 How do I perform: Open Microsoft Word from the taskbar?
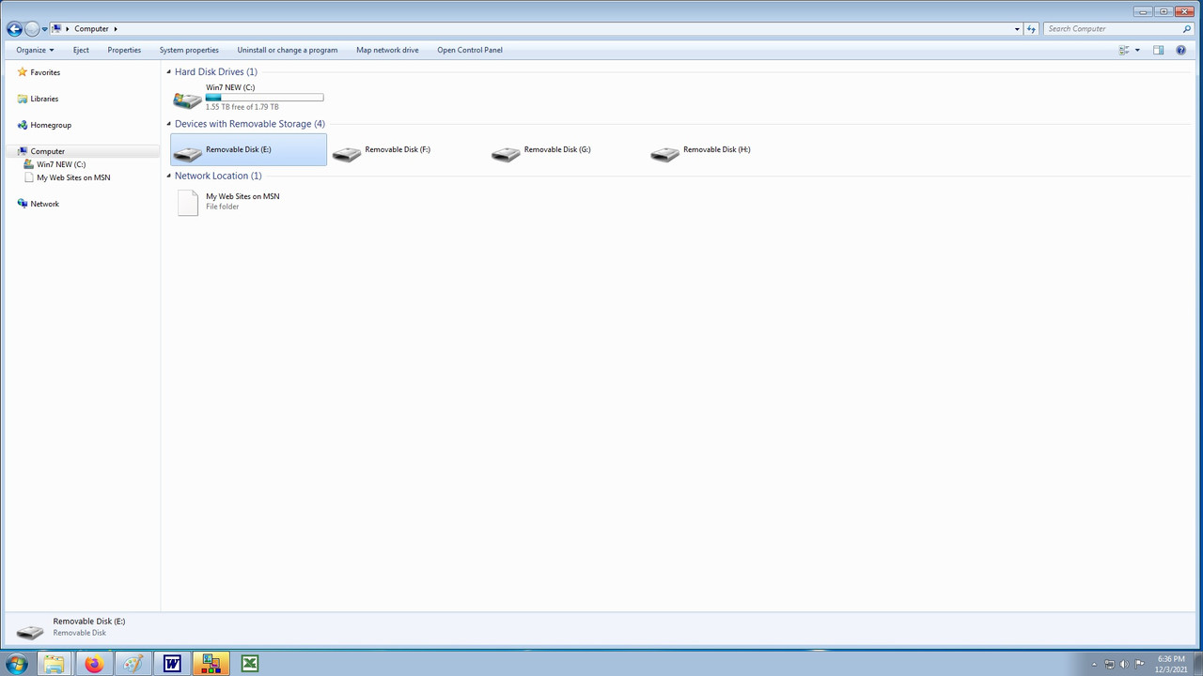172,664
